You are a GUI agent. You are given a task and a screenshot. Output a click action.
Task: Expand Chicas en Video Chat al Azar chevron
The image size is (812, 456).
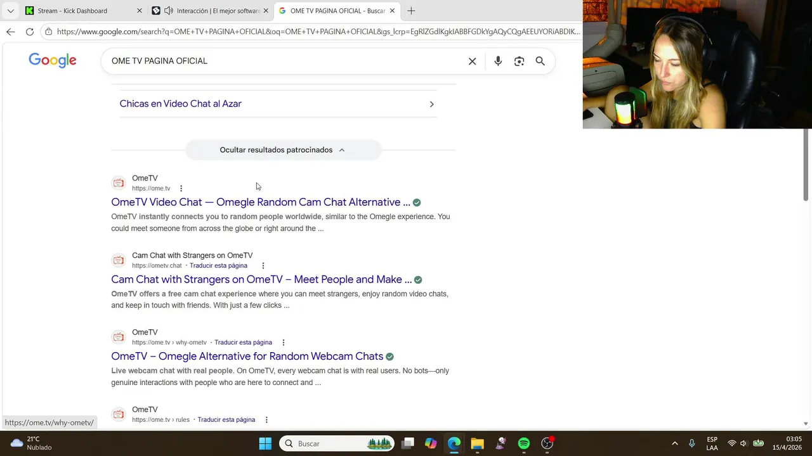431,104
